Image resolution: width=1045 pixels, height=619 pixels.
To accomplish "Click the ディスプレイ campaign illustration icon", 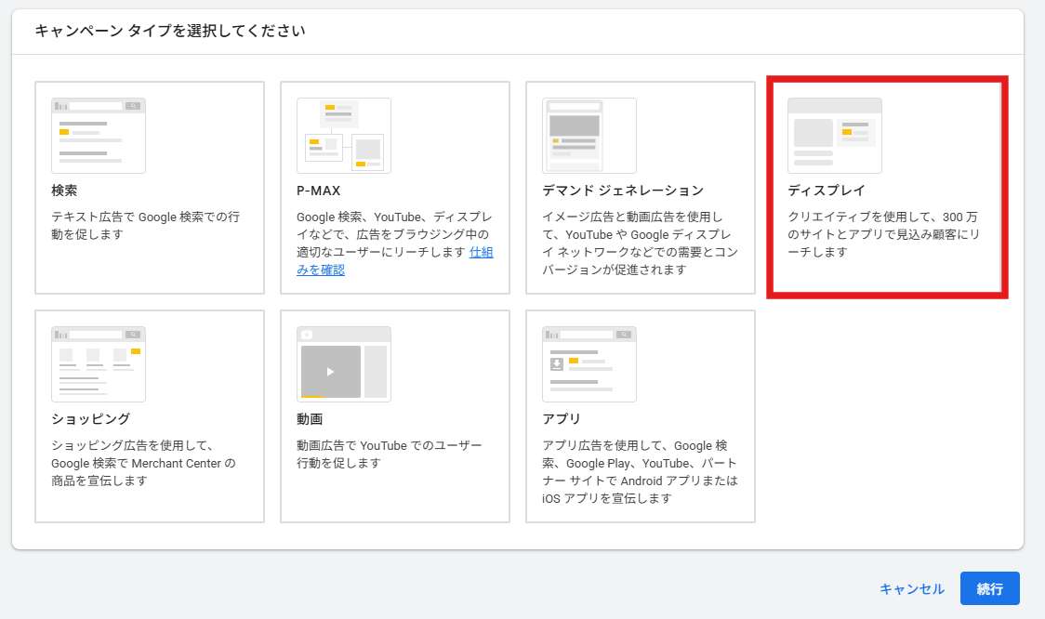I will click(x=834, y=136).
